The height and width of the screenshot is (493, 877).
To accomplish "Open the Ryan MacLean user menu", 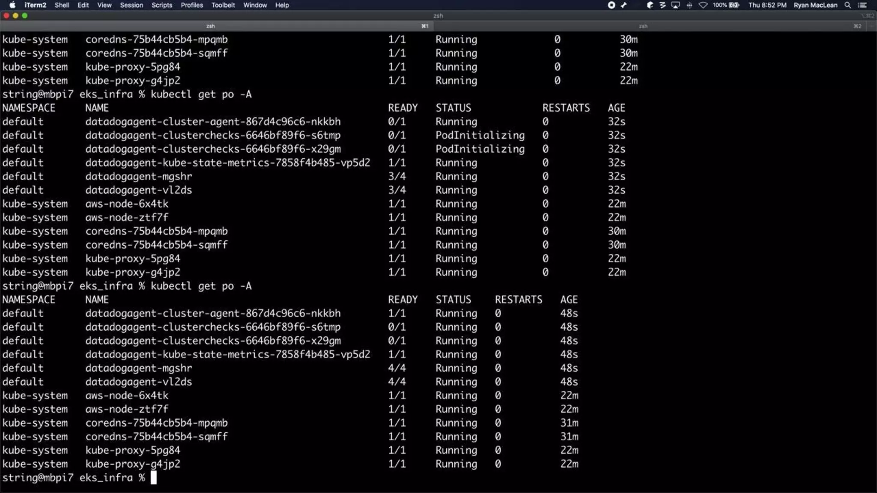I will [x=815, y=5].
